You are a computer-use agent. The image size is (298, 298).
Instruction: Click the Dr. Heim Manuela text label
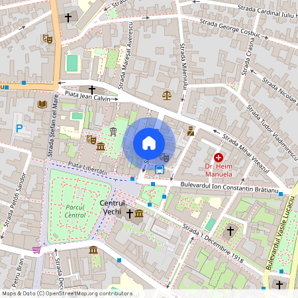(x=219, y=170)
